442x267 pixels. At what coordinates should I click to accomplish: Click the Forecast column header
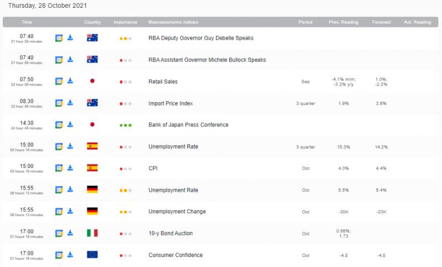[x=381, y=22]
